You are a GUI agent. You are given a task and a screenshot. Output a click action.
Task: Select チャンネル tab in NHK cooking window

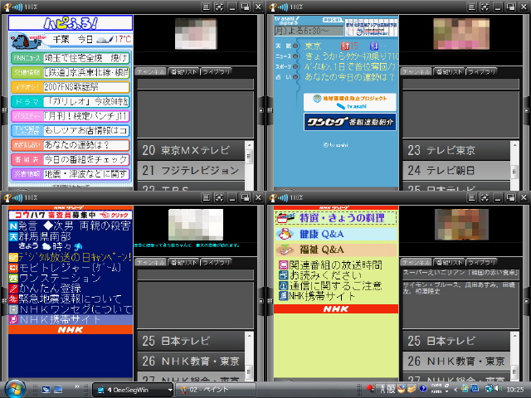416,262
